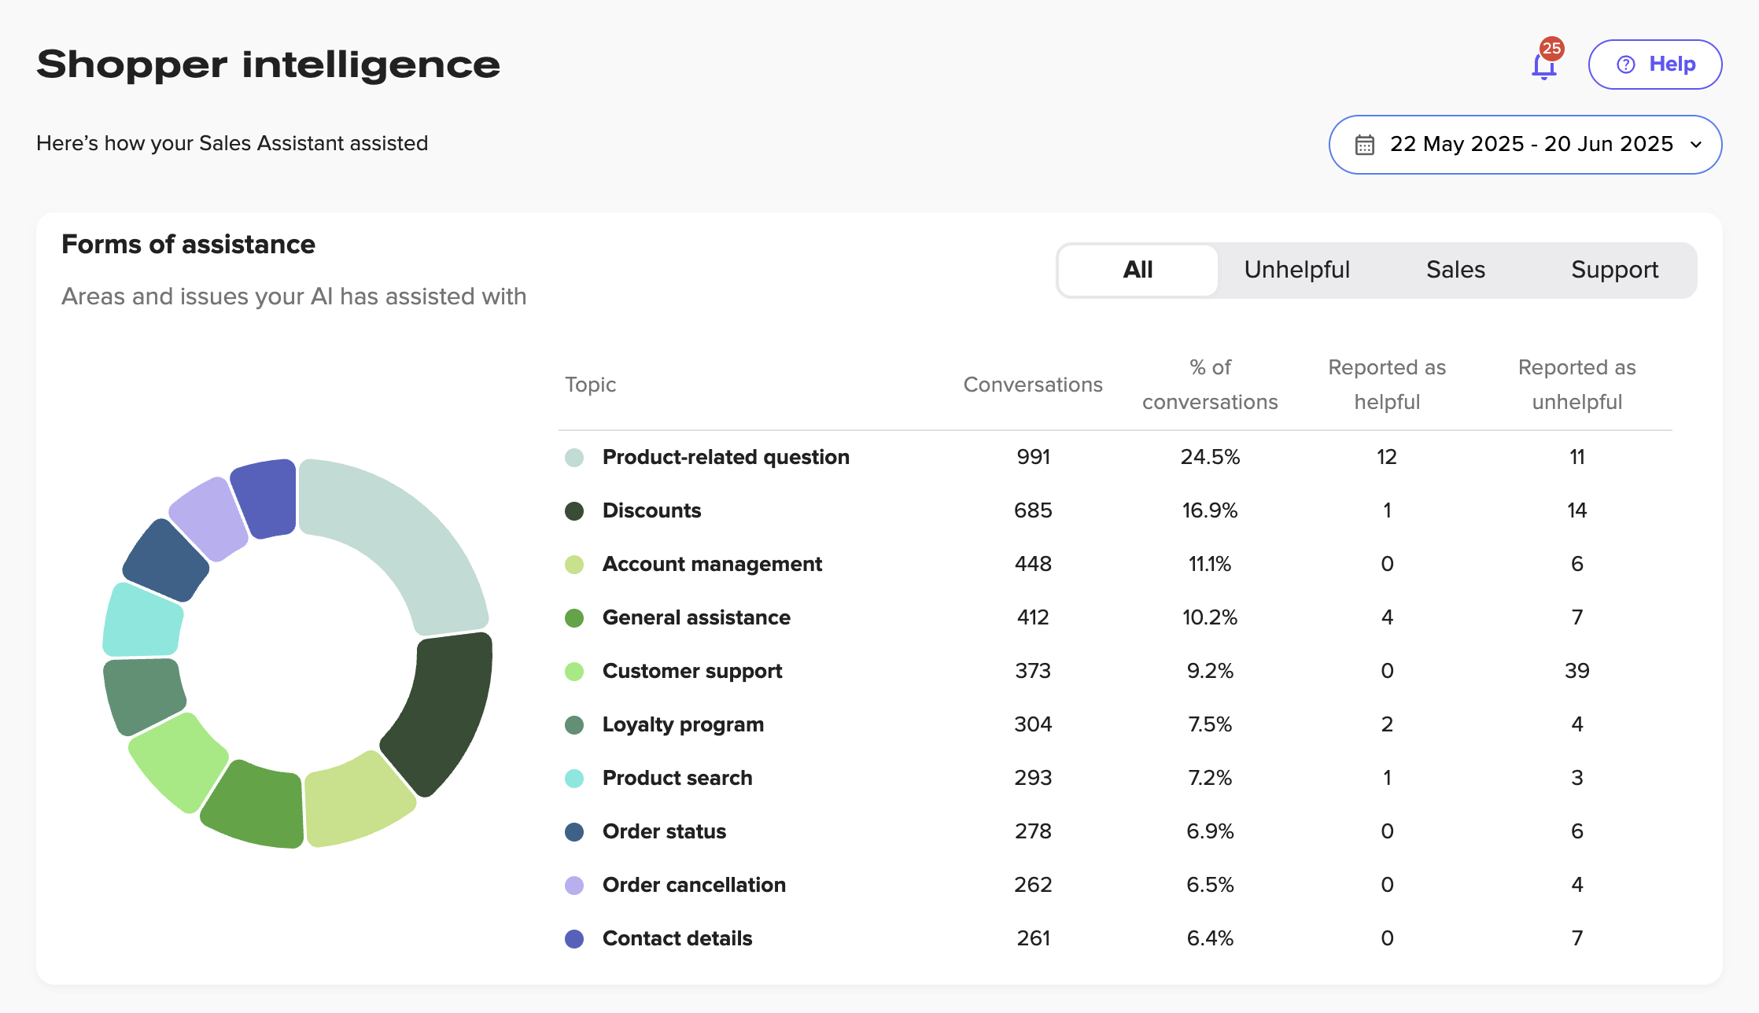This screenshot has width=1759, height=1013.
Task: Switch to the Sales tab
Action: [1455, 270]
